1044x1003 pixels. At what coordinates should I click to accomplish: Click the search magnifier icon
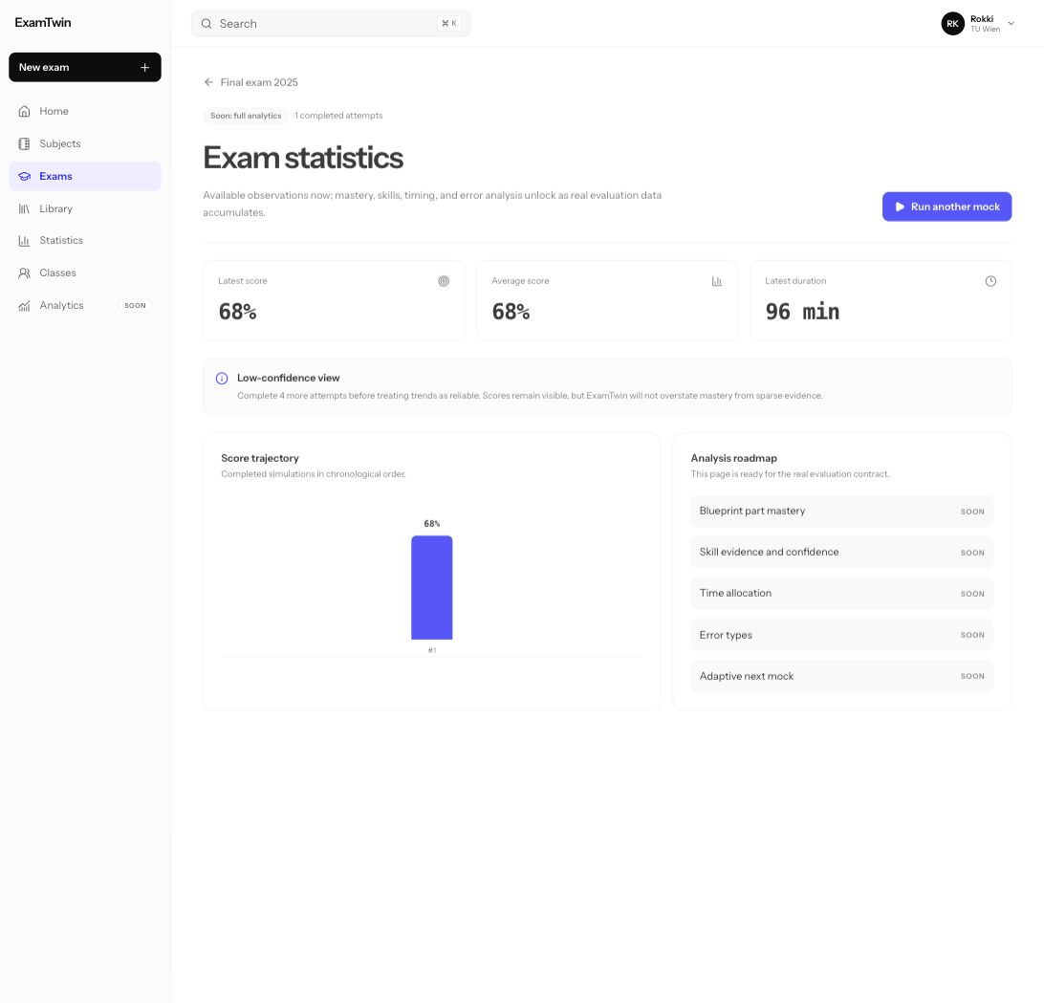(207, 23)
